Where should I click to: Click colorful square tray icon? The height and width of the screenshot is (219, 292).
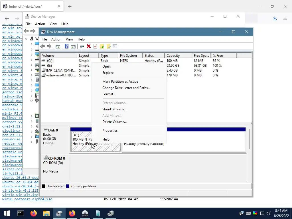click(x=255, y=213)
